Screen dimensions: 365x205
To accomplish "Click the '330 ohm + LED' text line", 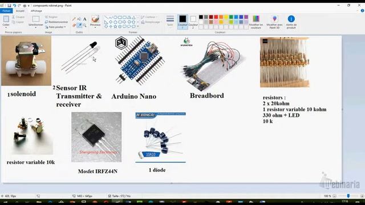I will pyautogui.click(x=281, y=115).
